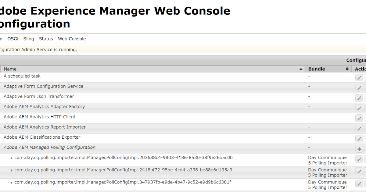Edit Adobe AEM Analytics HTTP Client

359,118
